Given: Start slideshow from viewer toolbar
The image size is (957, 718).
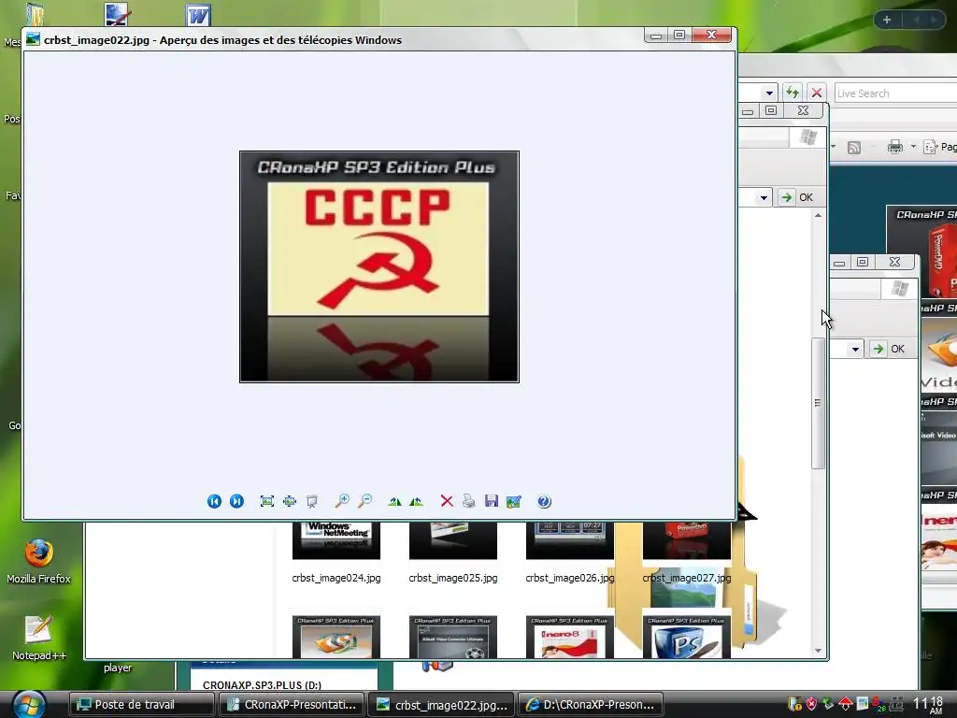Looking at the screenshot, I should coord(312,501).
